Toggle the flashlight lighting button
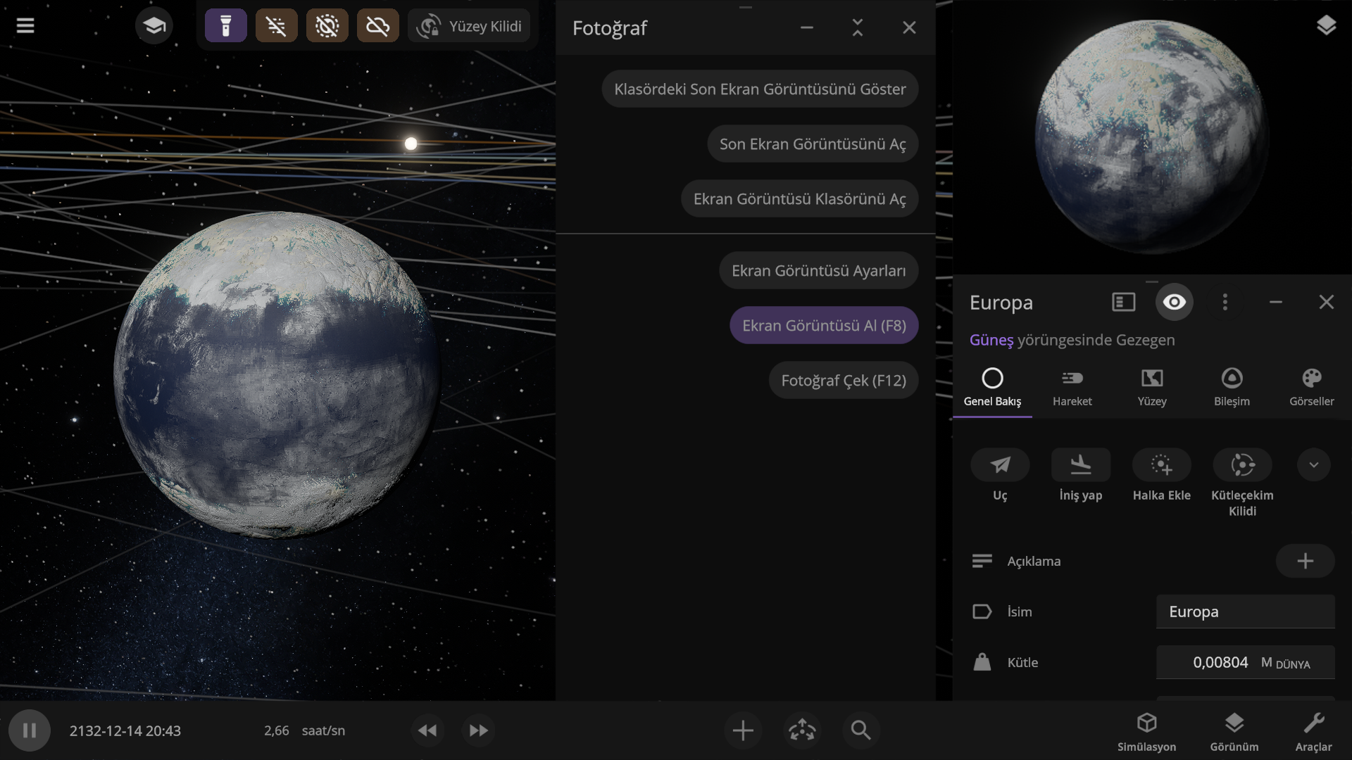 226,26
